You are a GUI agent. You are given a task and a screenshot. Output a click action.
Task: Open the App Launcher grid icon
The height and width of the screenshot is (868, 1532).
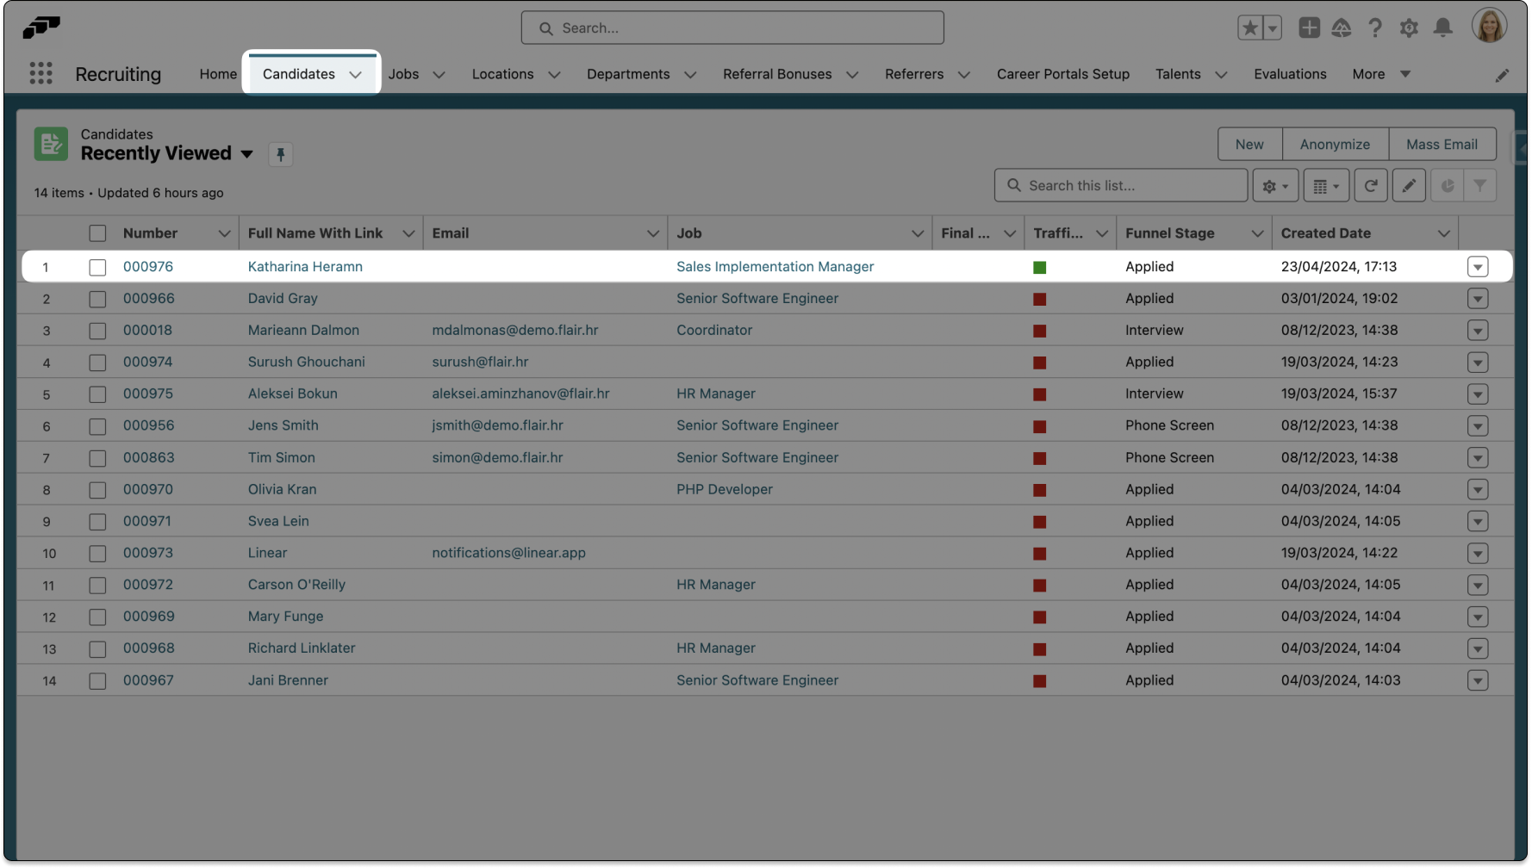tap(40, 74)
